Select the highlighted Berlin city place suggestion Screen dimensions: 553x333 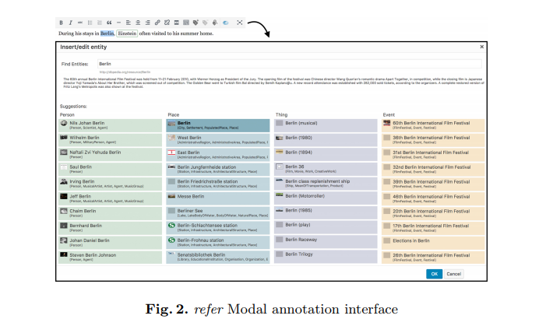pos(218,125)
